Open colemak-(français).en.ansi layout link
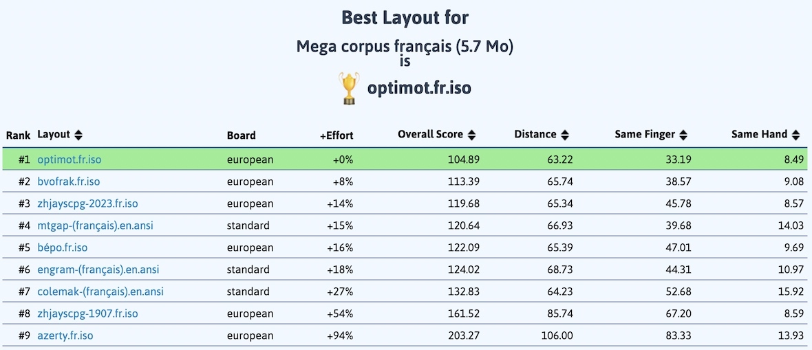 pyautogui.click(x=100, y=292)
